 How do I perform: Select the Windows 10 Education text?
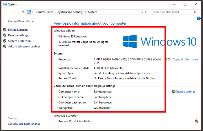pos(72,36)
